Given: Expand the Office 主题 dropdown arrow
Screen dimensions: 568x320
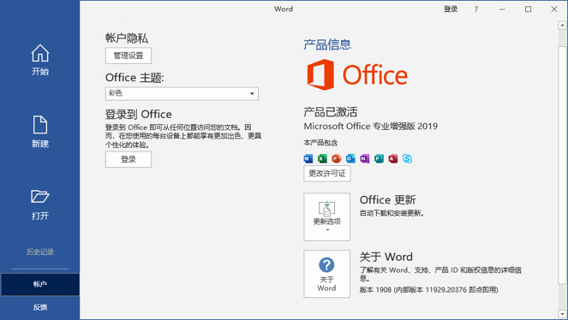Looking at the screenshot, I should point(252,93).
